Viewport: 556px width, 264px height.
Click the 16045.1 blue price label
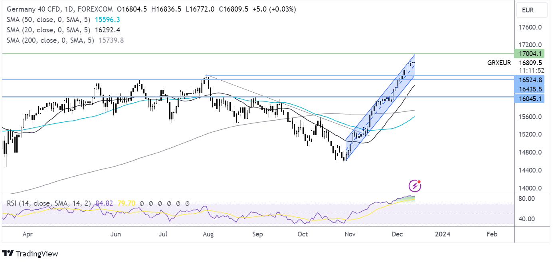[x=530, y=98]
